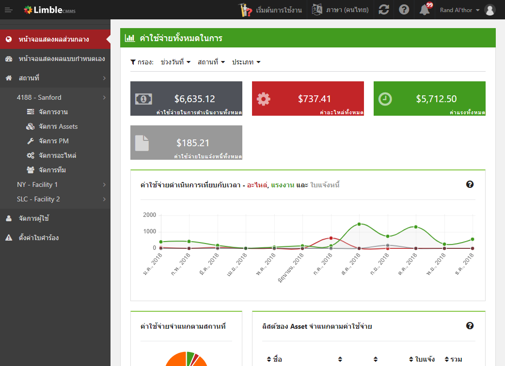Click the green labor point at ต.ค., 2018
The width and height of the screenshot is (505, 366).
click(416, 227)
